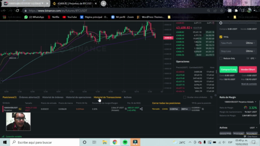Open the Cortana circle icon on the taskbar

[84, 142]
